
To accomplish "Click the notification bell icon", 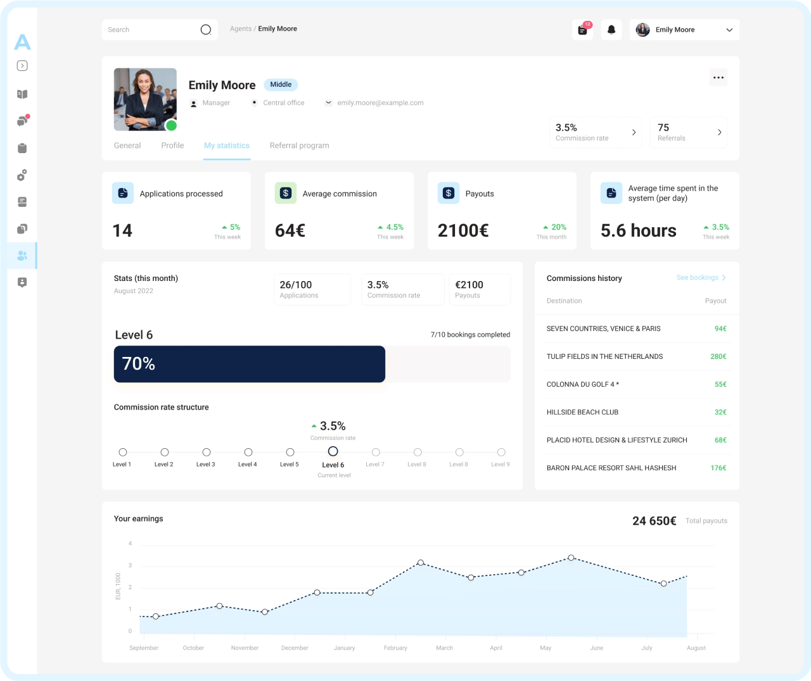I will pos(611,30).
